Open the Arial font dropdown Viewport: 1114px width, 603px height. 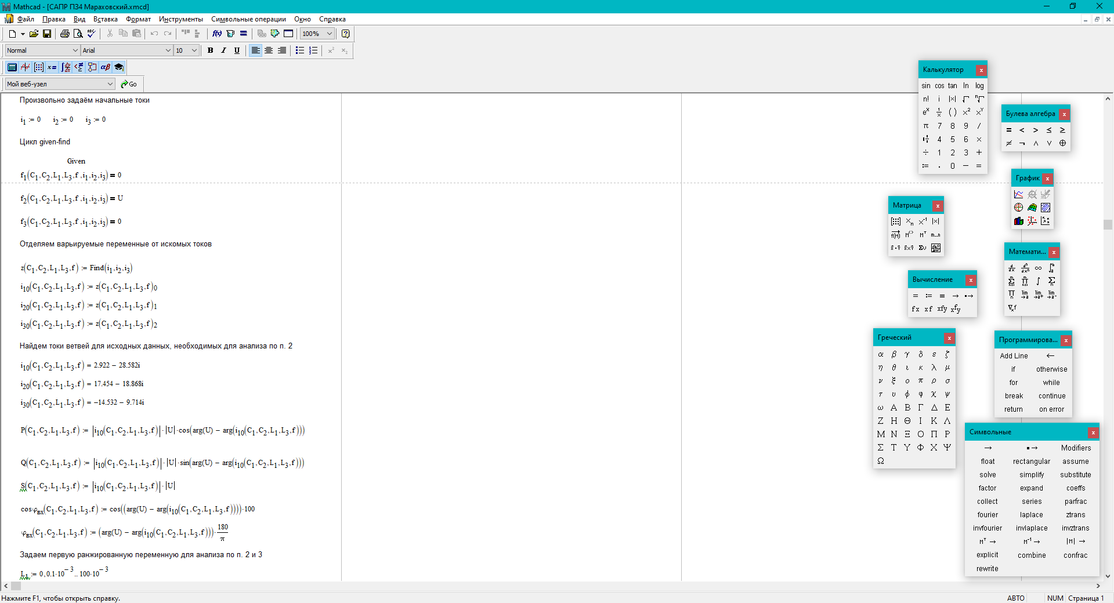tap(168, 50)
